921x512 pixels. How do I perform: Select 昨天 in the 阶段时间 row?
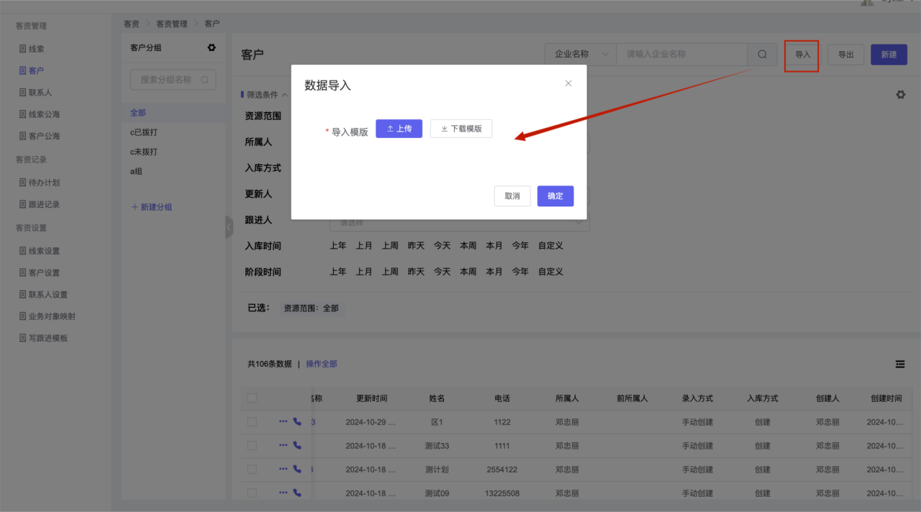[x=416, y=272]
